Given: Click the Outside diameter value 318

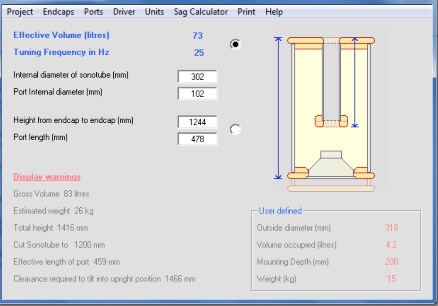Looking at the screenshot, I should (391, 228).
